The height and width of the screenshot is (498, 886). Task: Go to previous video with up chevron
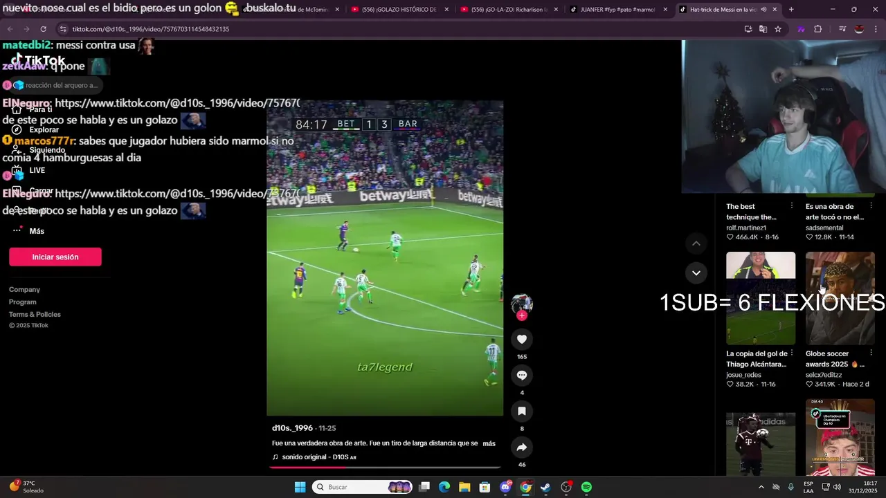[696, 243]
